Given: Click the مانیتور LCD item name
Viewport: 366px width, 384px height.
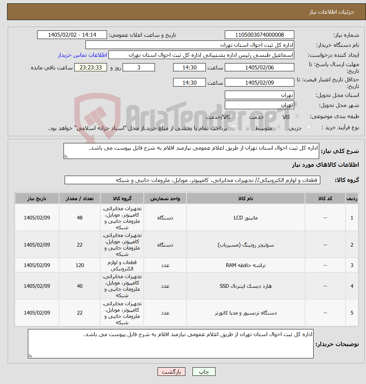Looking at the screenshot, I should coord(246,218).
